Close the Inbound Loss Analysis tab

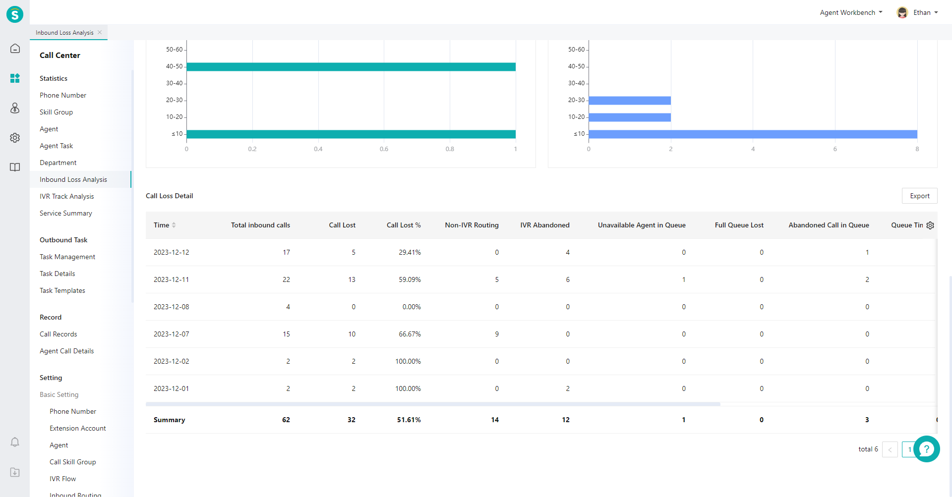tap(100, 32)
